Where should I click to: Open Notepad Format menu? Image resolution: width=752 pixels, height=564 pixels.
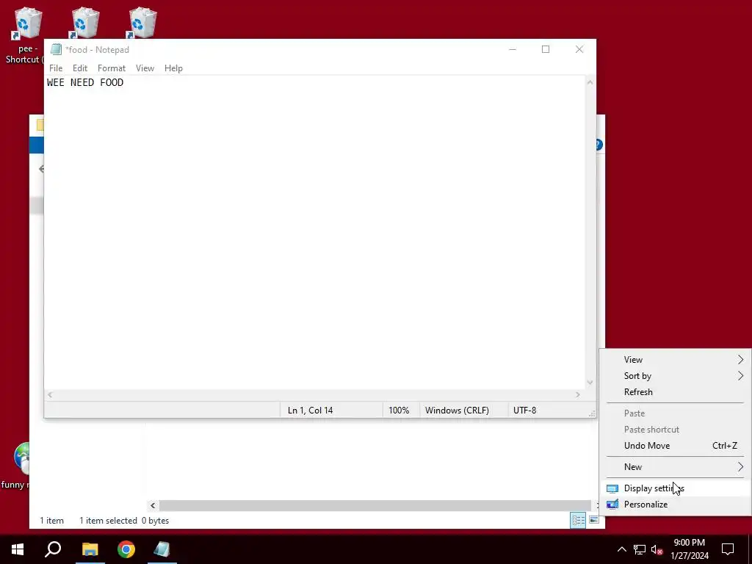point(112,68)
